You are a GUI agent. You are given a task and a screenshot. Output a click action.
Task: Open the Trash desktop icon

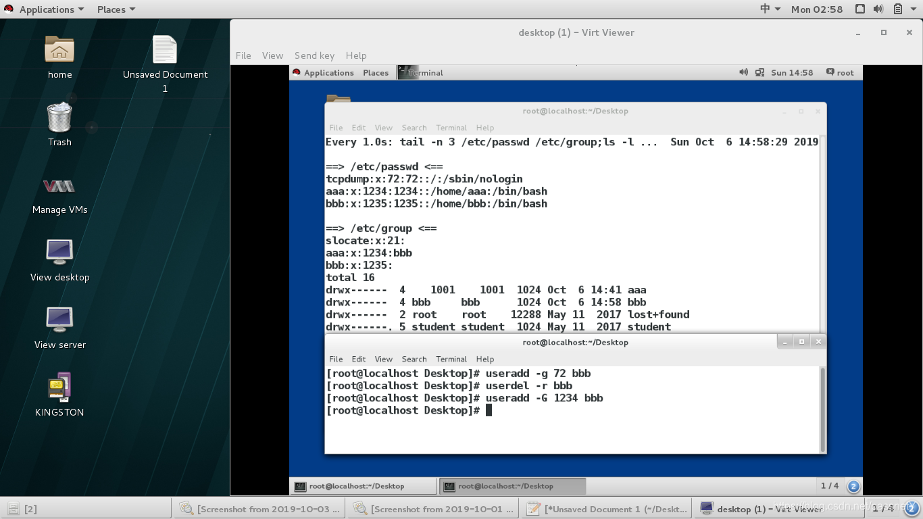point(59,118)
